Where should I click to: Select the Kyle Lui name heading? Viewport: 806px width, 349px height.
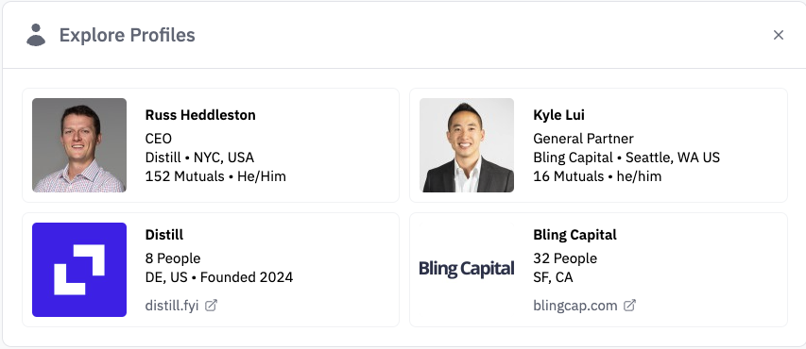(x=558, y=115)
